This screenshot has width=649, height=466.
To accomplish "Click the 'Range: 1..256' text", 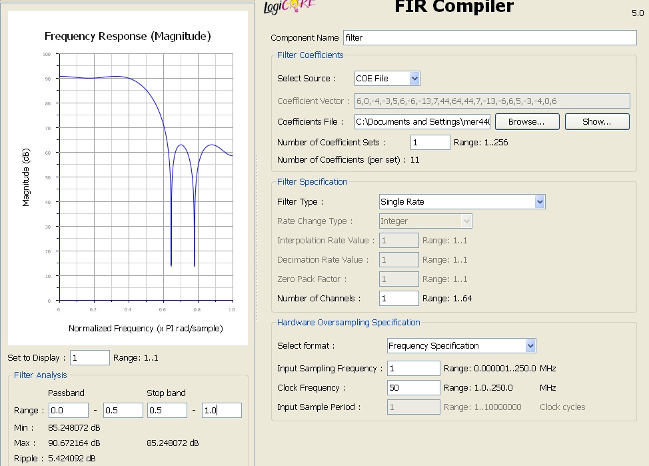I will [480, 143].
